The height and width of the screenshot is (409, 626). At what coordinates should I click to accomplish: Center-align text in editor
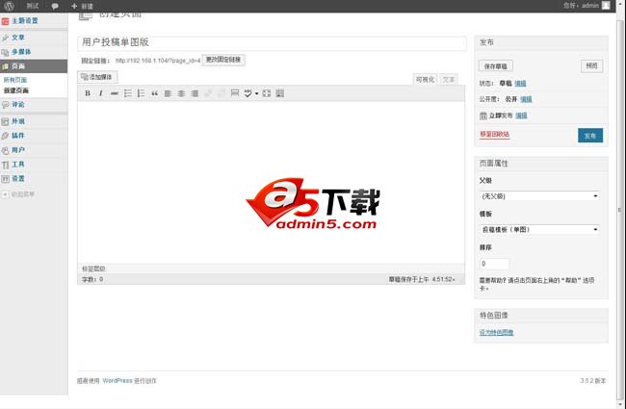[x=181, y=93]
